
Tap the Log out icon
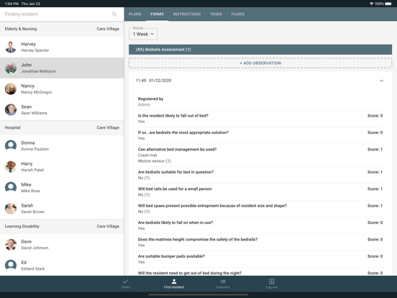(x=271, y=281)
